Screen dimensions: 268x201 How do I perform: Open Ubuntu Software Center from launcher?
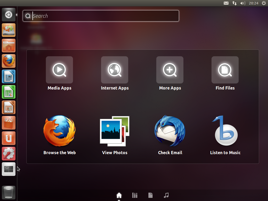pos(9,123)
